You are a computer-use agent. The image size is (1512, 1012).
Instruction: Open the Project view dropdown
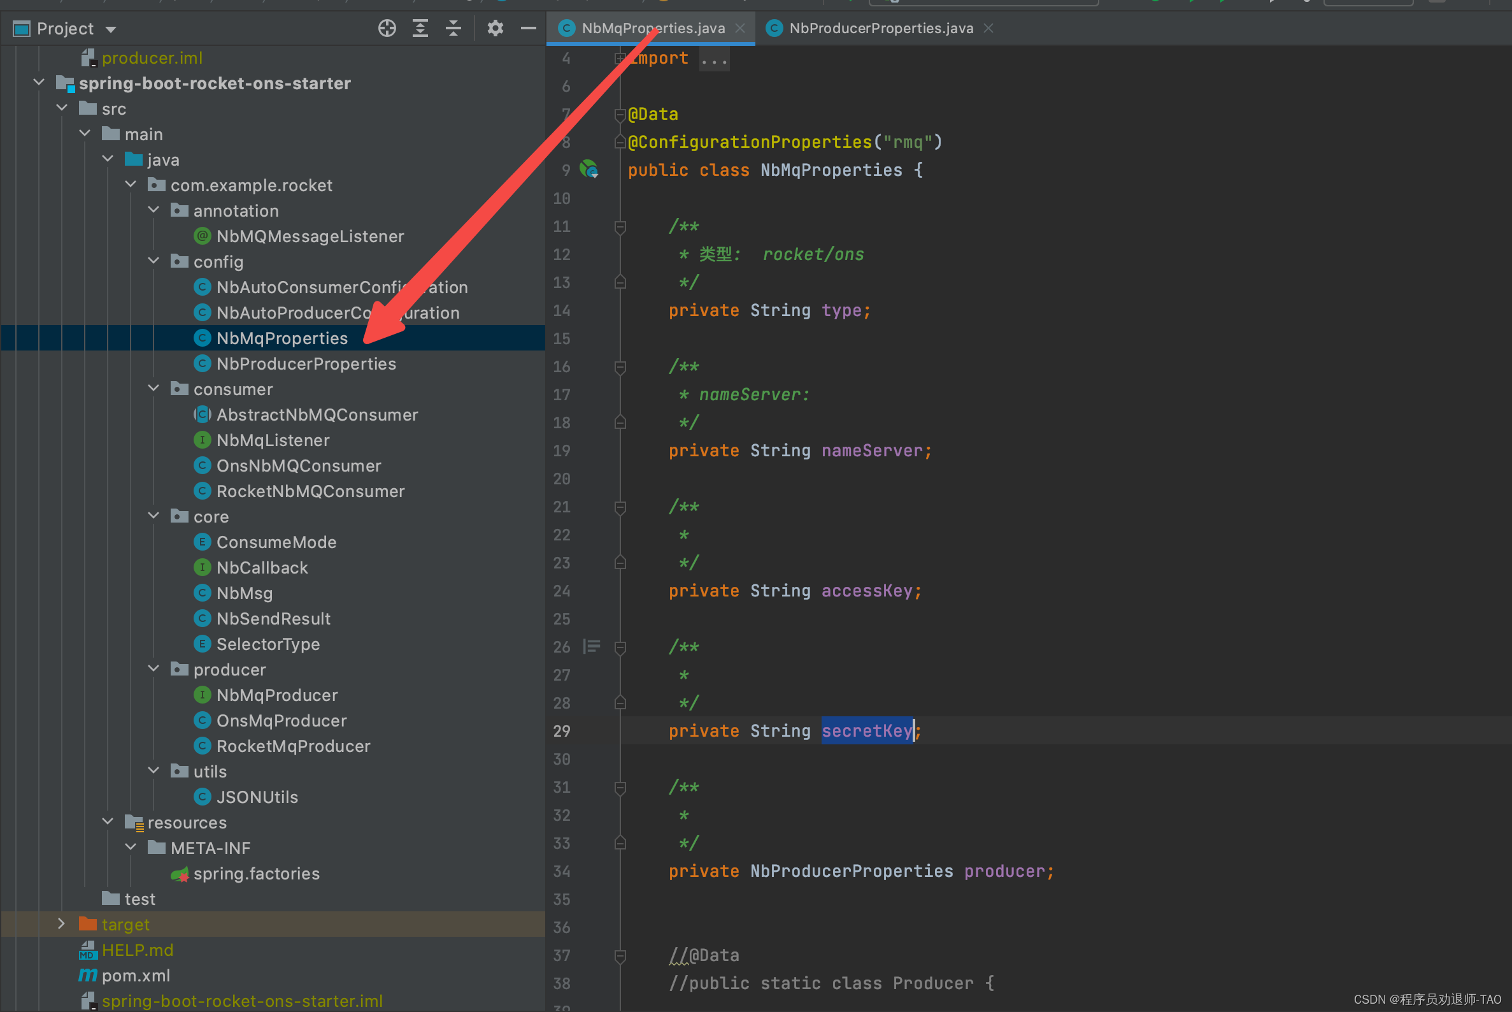(x=110, y=29)
